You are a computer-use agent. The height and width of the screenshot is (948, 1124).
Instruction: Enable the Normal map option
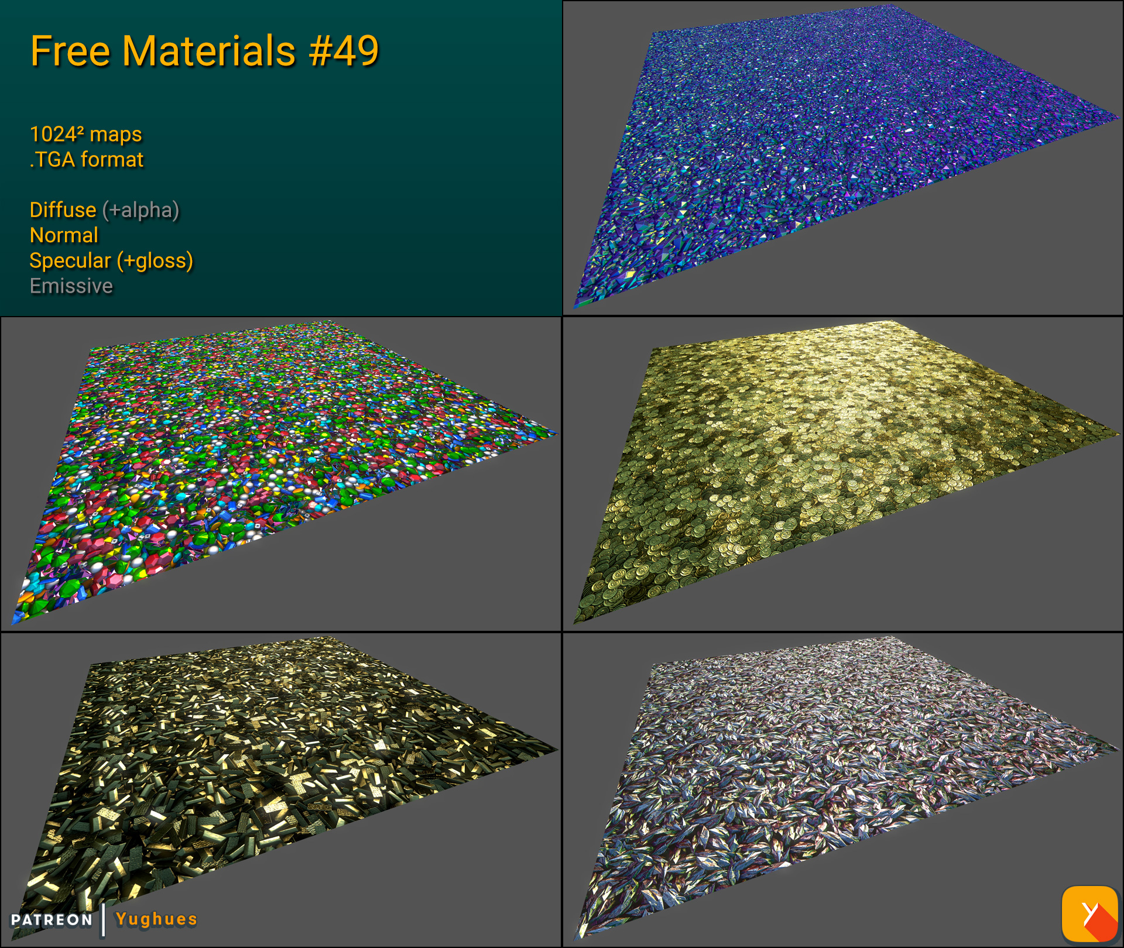coord(64,235)
